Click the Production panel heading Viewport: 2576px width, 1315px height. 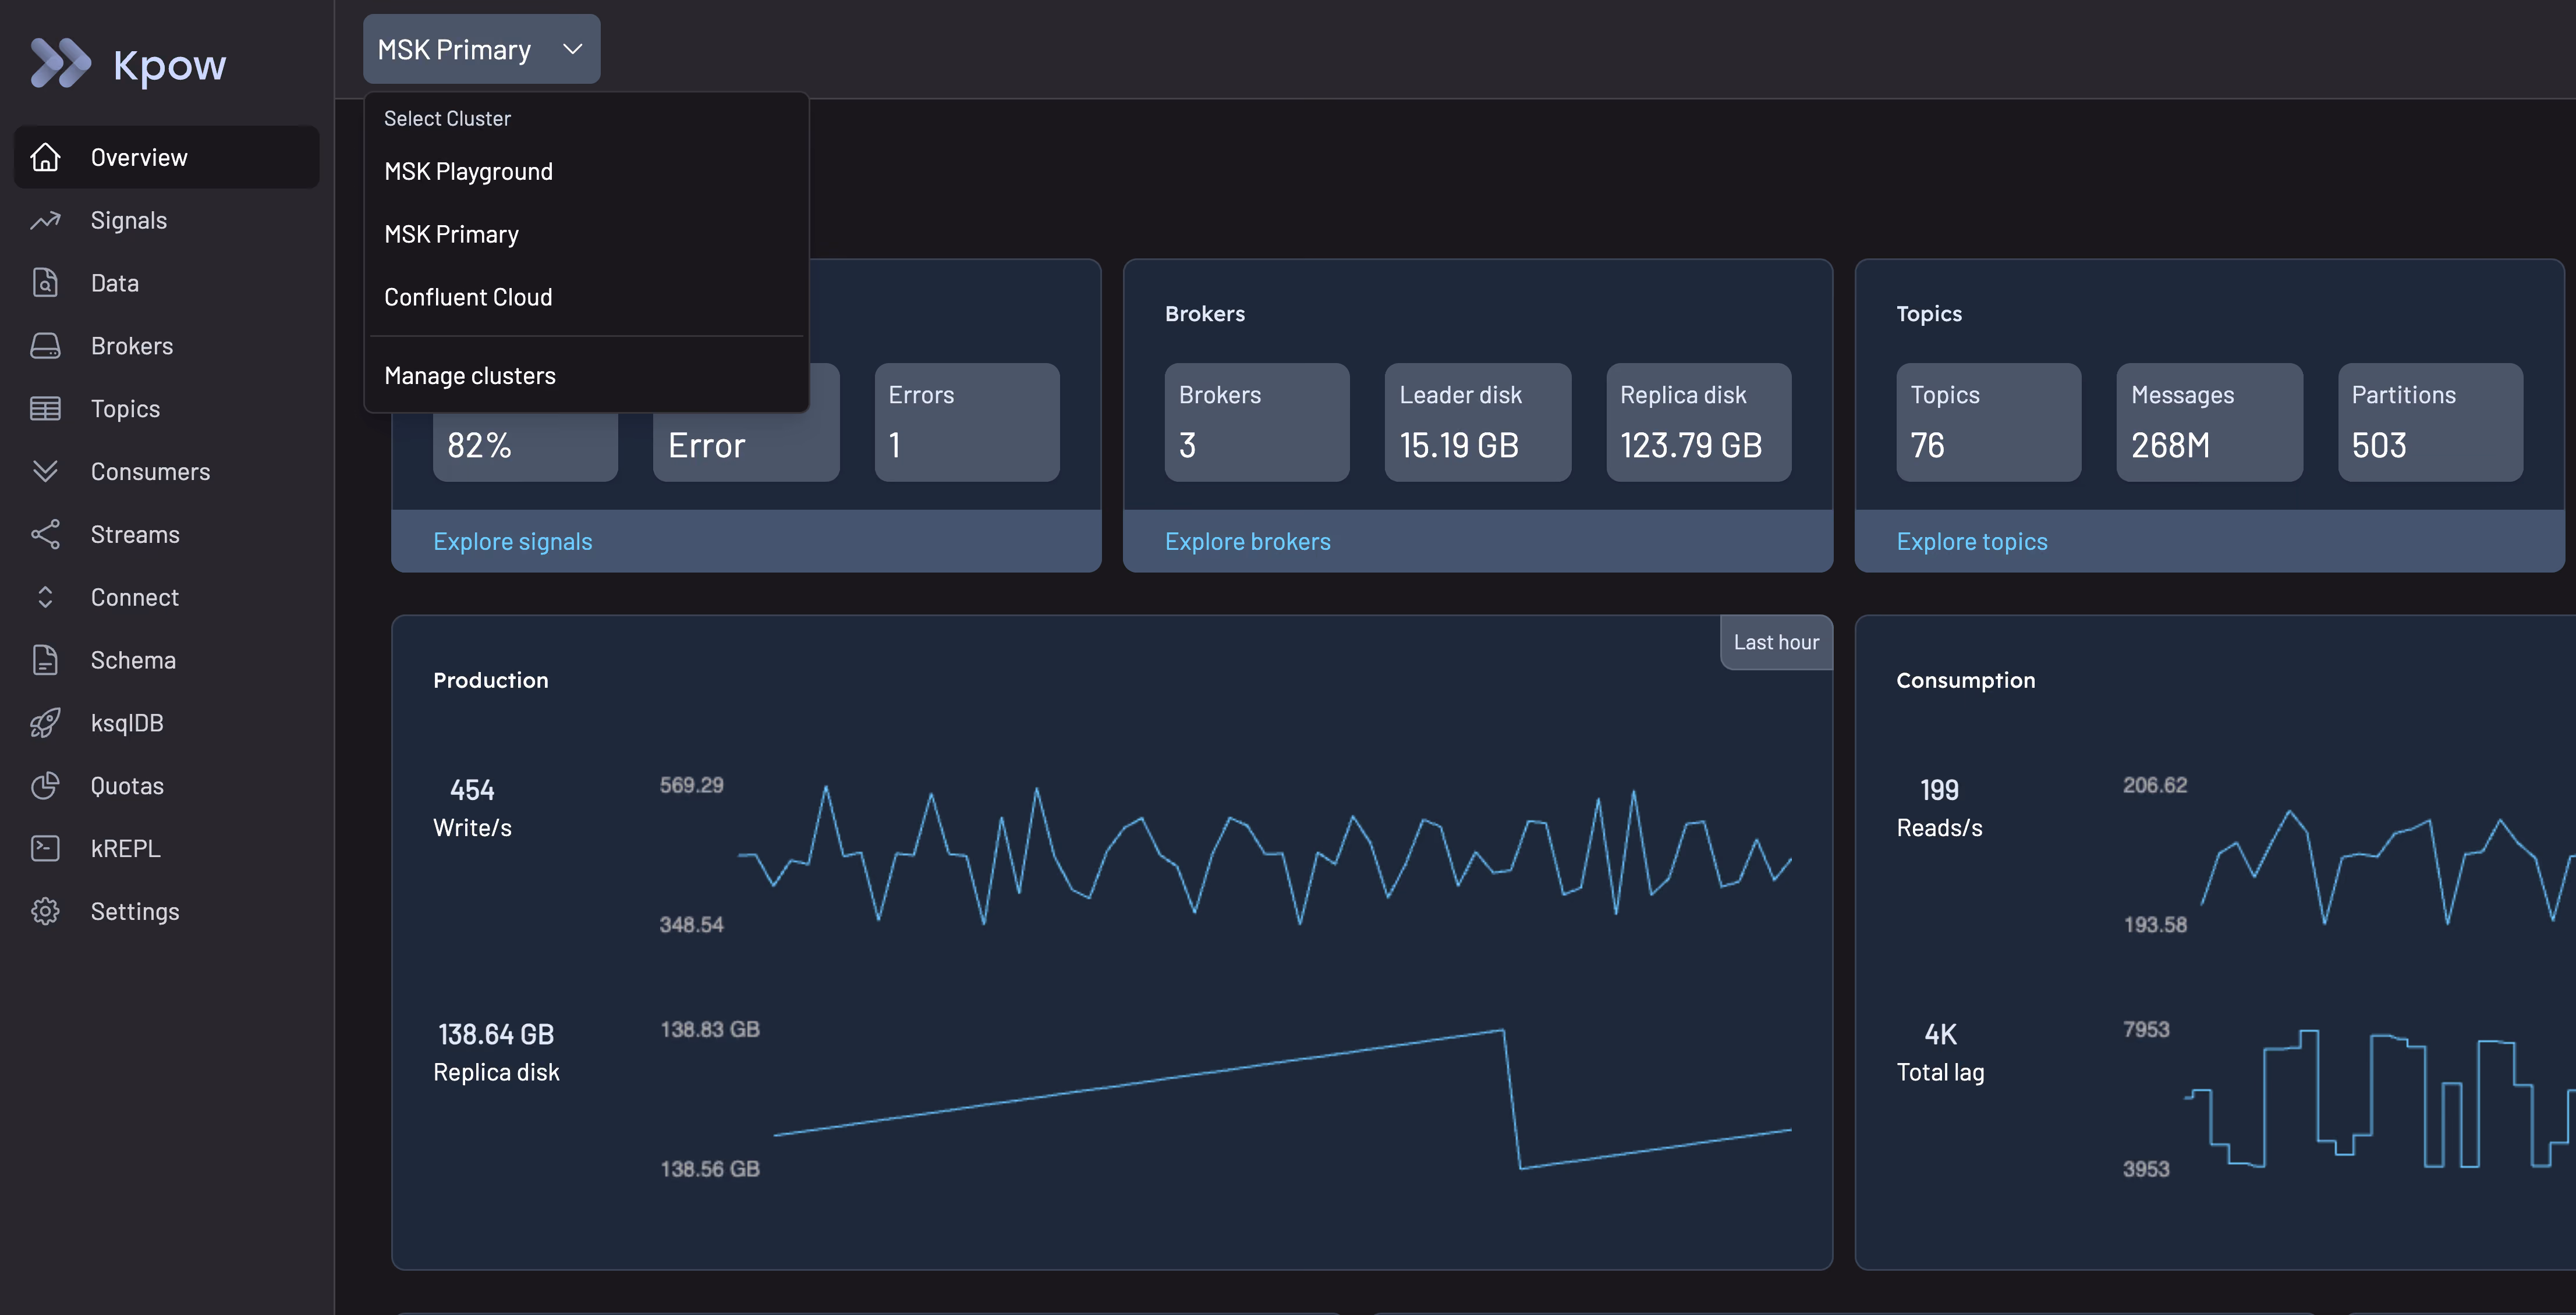(x=490, y=680)
